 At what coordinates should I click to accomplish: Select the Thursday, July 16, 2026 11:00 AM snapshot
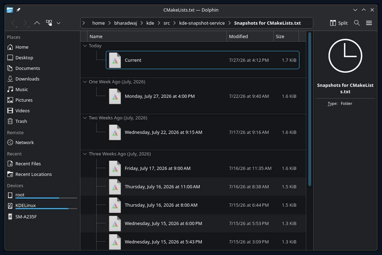tap(202, 187)
